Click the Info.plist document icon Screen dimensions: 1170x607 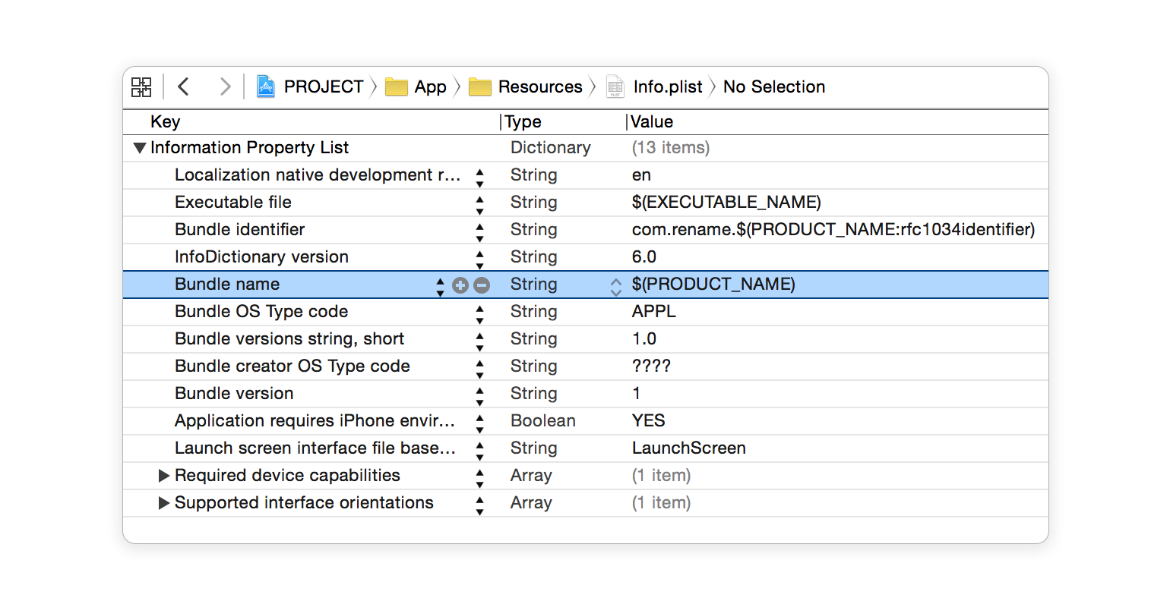(x=615, y=87)
